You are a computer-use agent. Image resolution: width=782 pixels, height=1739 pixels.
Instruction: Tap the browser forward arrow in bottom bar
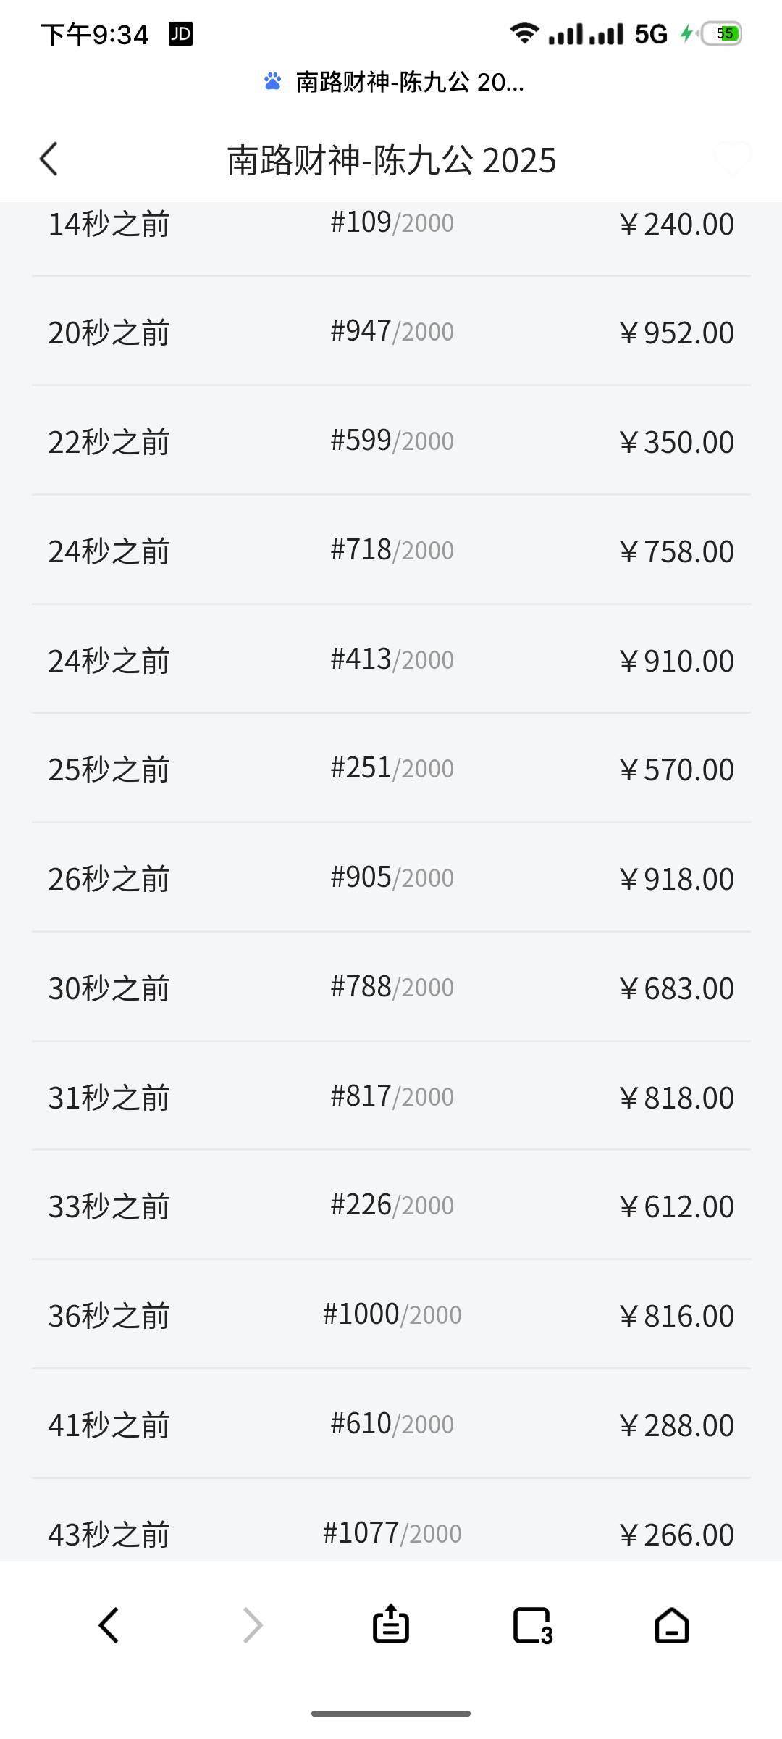click(x=252, y=1625)
